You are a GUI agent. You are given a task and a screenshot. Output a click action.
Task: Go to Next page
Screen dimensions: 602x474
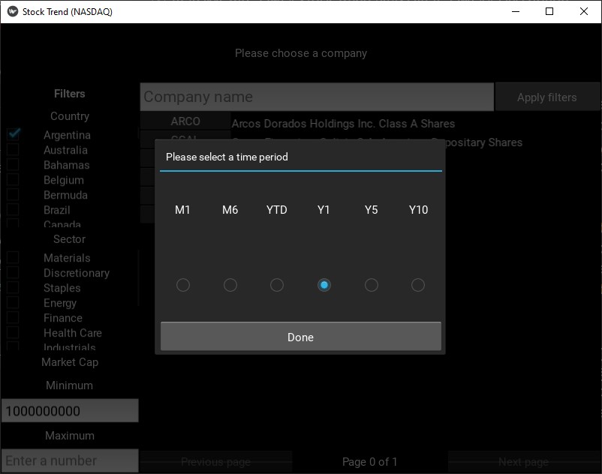pyautogui.click(x=524, y=462)
